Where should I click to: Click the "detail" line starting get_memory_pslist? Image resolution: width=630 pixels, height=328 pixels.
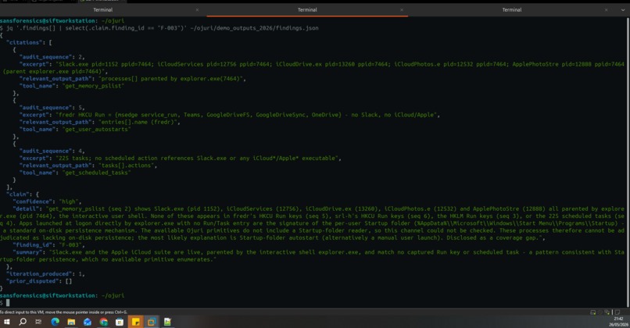[313, 223]
